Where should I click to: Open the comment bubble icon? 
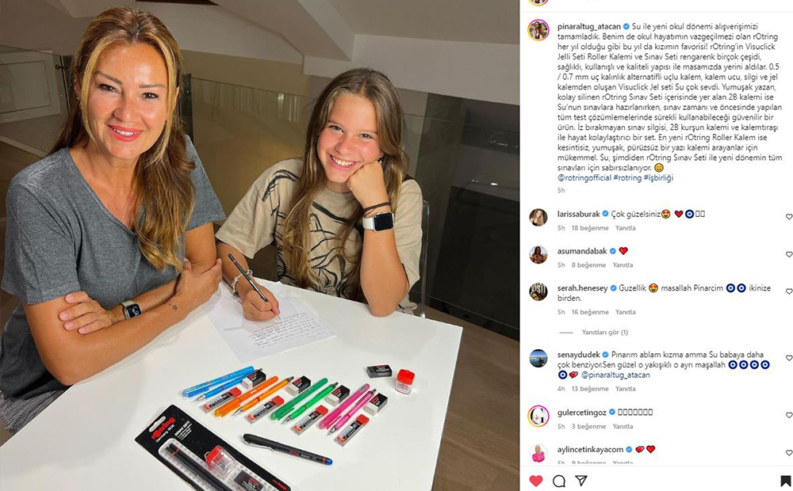tap(559, 481)
